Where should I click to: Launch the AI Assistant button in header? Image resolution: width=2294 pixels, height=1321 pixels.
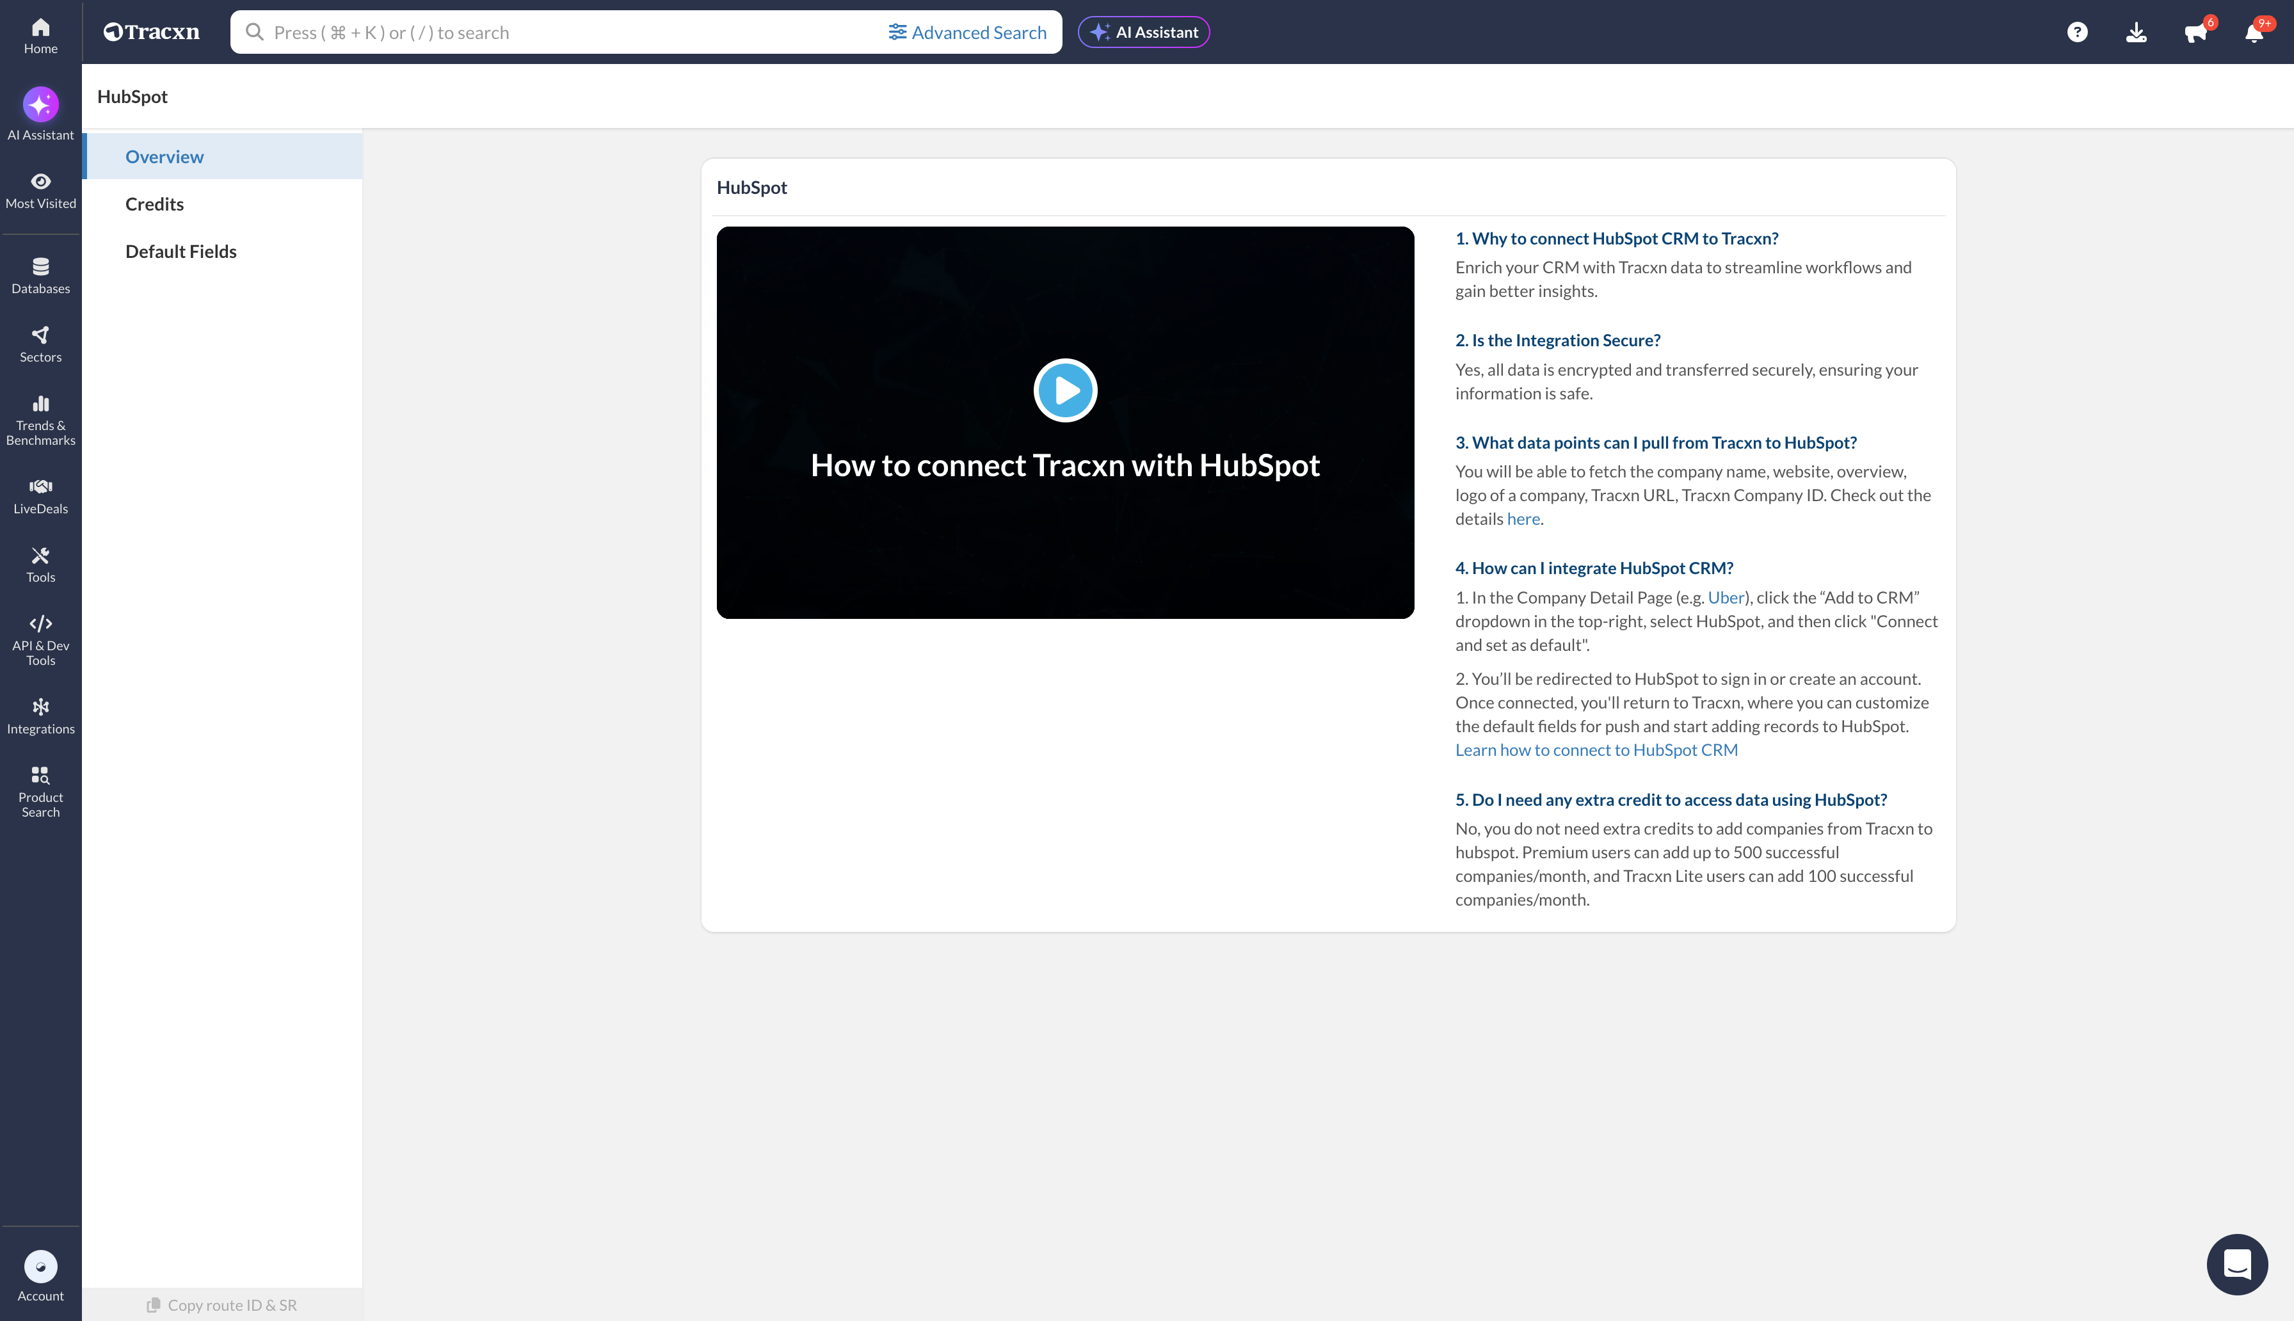coord(1143,32)
